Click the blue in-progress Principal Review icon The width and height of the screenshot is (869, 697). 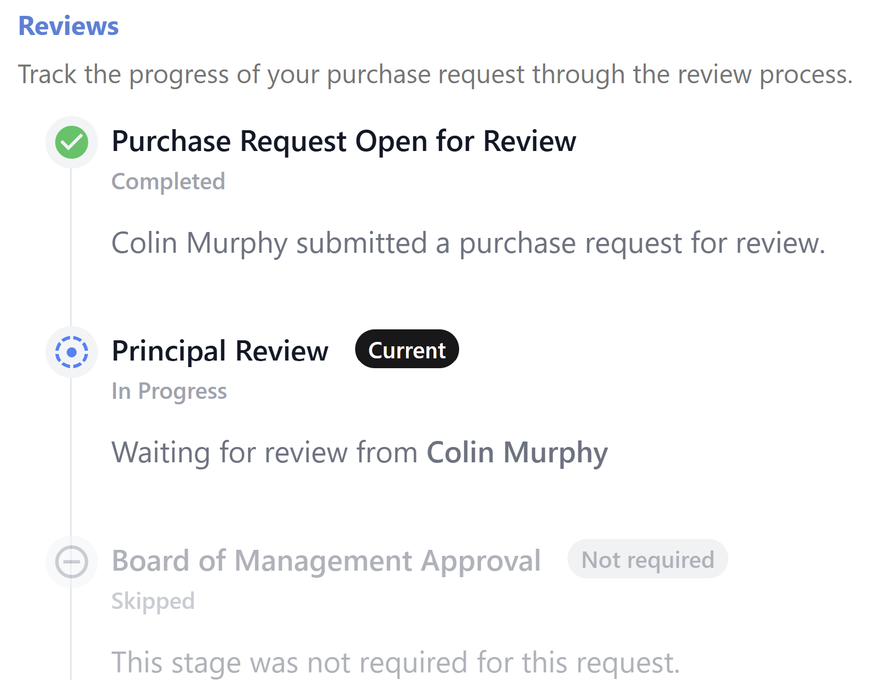click(72, 352)
